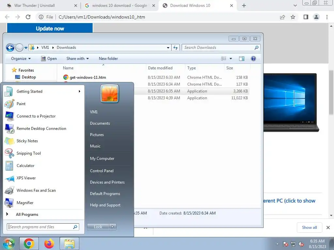Click the Search Downloads field
The width and height of the screenshot is (334, 250).
tap(221, 48)
